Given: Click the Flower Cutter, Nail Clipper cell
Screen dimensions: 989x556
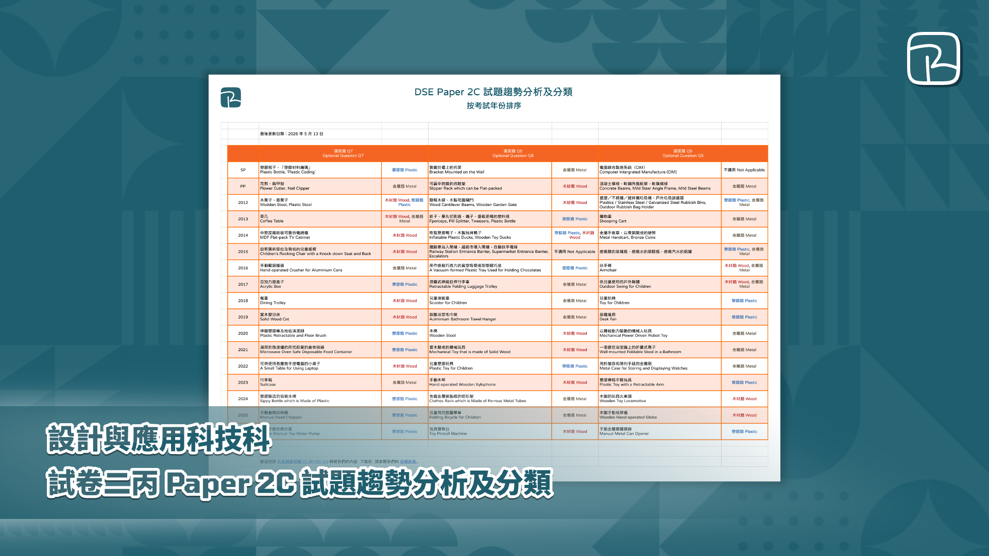Looking at the screenshot, I should tap(320, 186).
